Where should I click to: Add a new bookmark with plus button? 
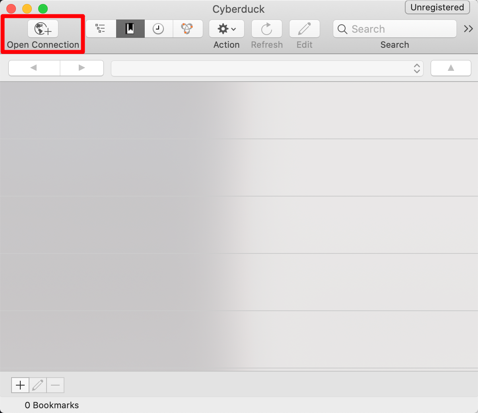(x=20, y=385)
